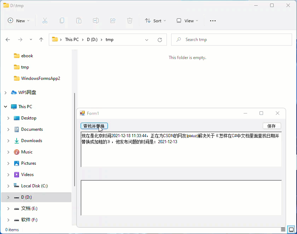Open the View dropdown menu
297x234 pixels.
coord(187,21)
